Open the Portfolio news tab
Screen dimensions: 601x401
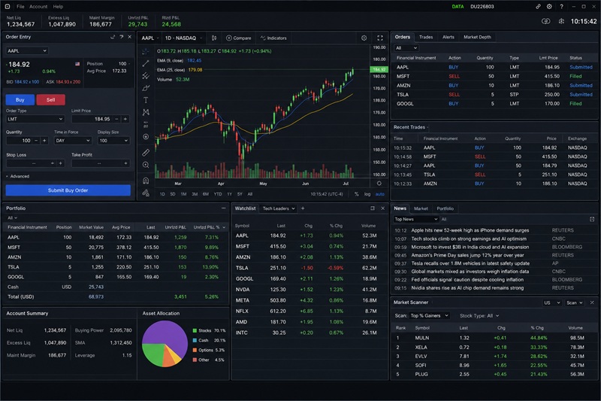(445, 208)
